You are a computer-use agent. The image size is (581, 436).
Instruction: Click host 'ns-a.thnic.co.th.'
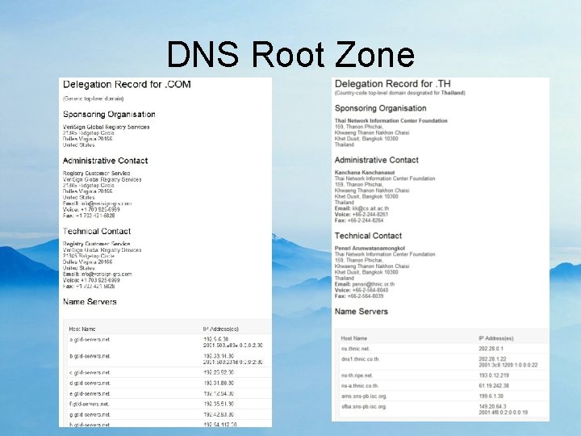[360, 386]
